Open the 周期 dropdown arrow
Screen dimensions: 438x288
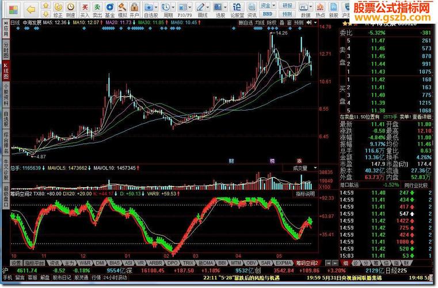click(x=173, y=7)
